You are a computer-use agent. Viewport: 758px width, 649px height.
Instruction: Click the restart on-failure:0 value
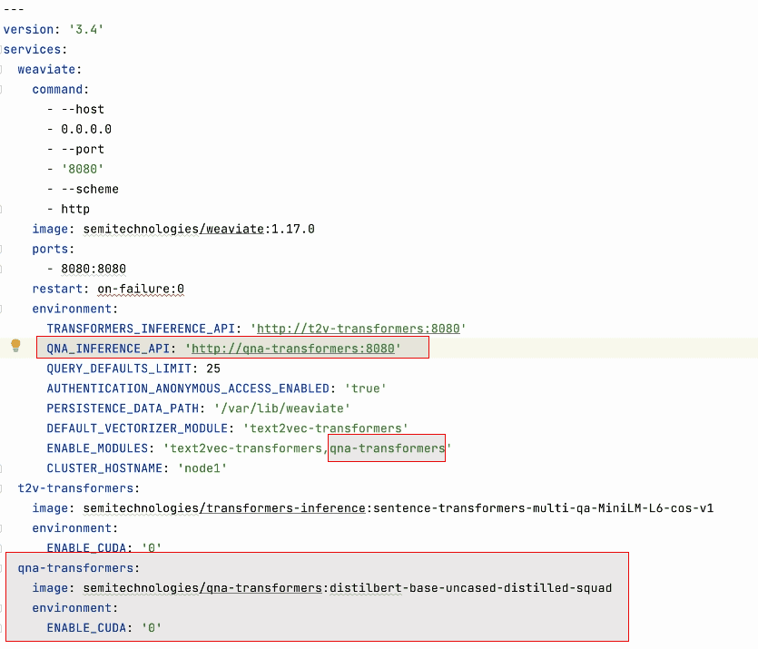(x=141, y=289)
